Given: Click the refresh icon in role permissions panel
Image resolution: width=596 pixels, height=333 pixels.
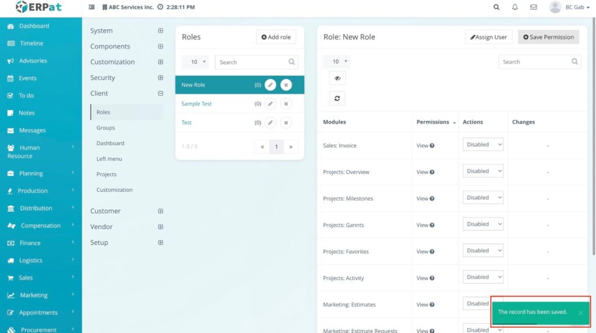Looking at the screenshot, I should [337, 98].
